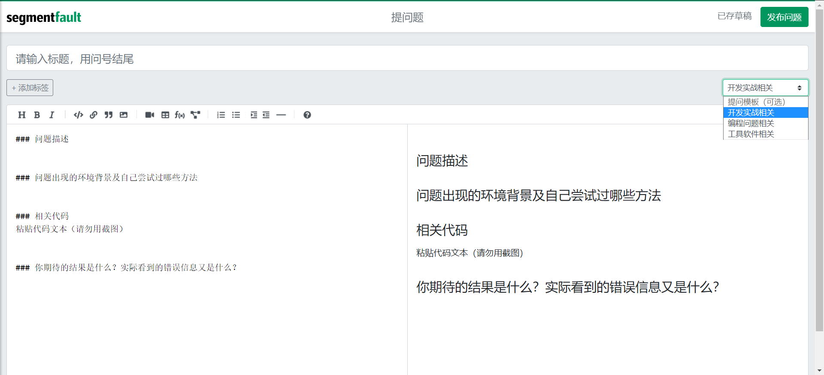Choose 工具软件相关 template option
Viewport: 824px width, 375px height.
point(766,134)
